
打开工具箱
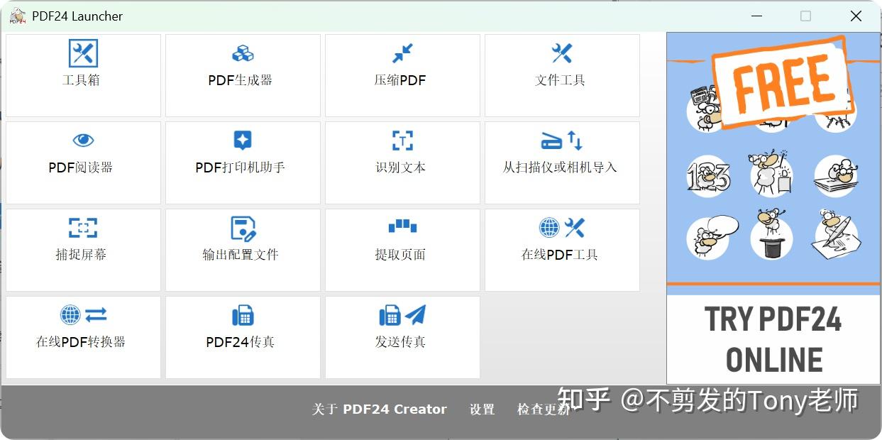tap(83, 75)
